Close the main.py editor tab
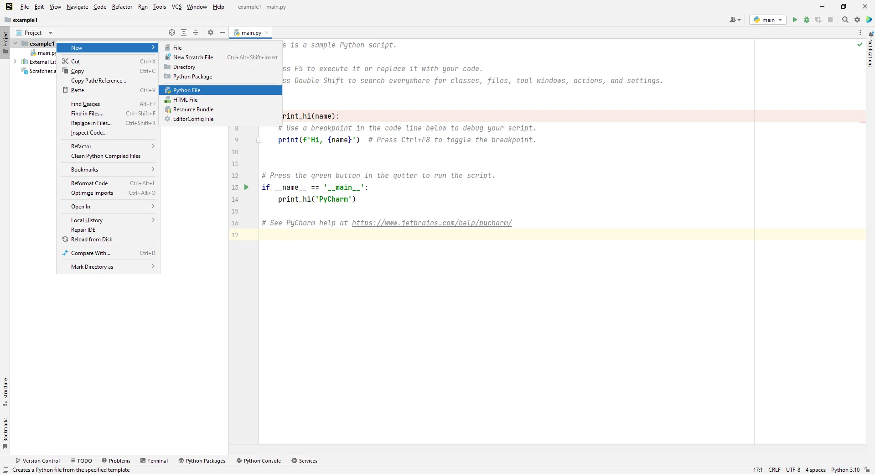 [266, 32]
